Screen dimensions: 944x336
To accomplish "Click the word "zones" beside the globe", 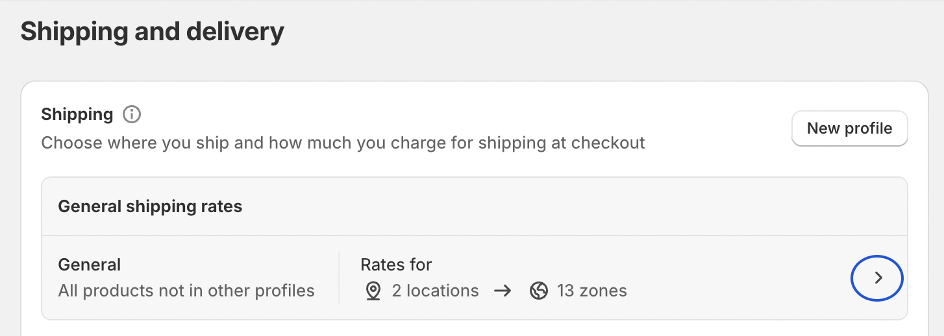I will [604, 291].
